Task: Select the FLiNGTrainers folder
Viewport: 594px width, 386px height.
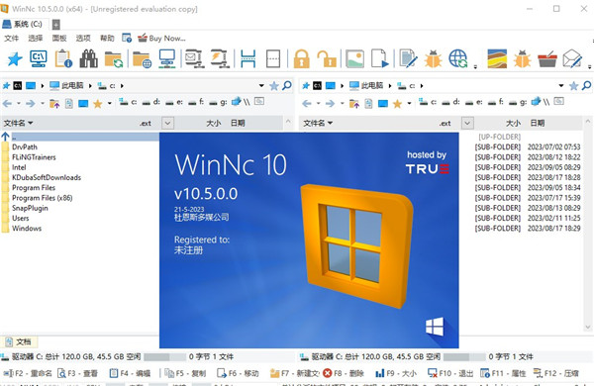Action: click(x=34, y=157)
